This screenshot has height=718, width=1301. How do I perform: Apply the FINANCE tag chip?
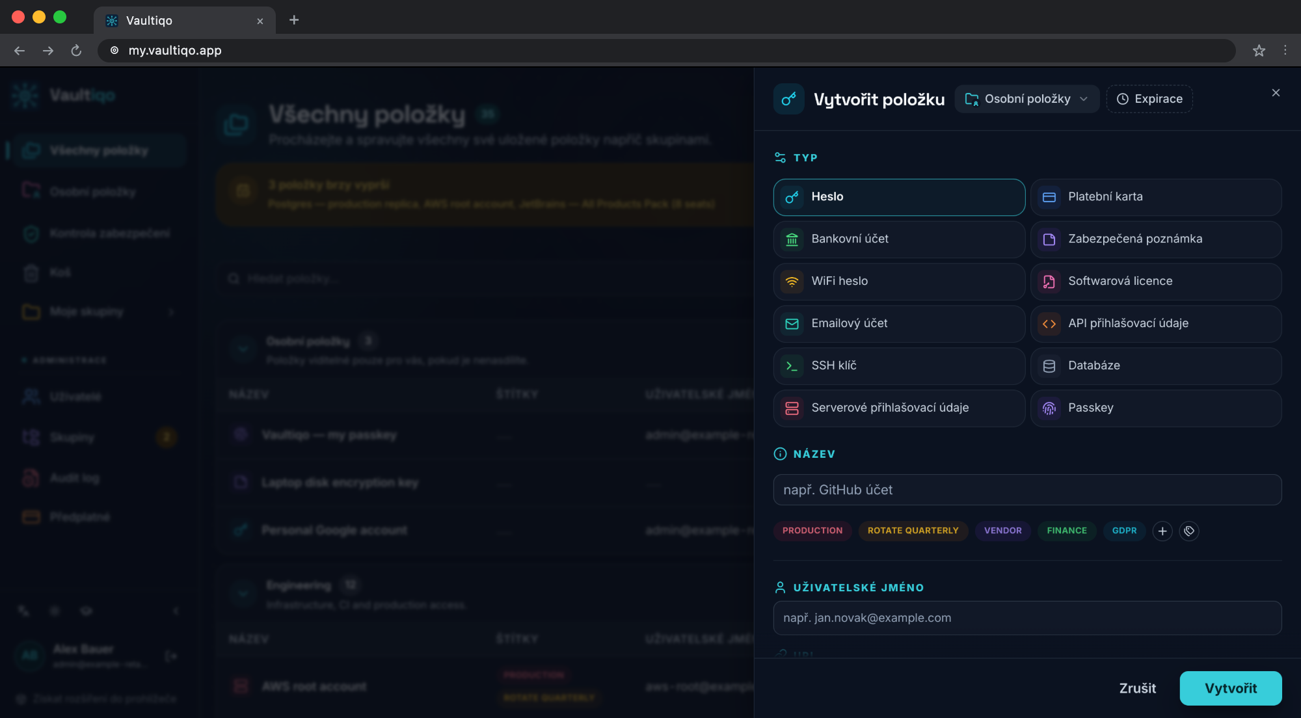pos(1067,531)
